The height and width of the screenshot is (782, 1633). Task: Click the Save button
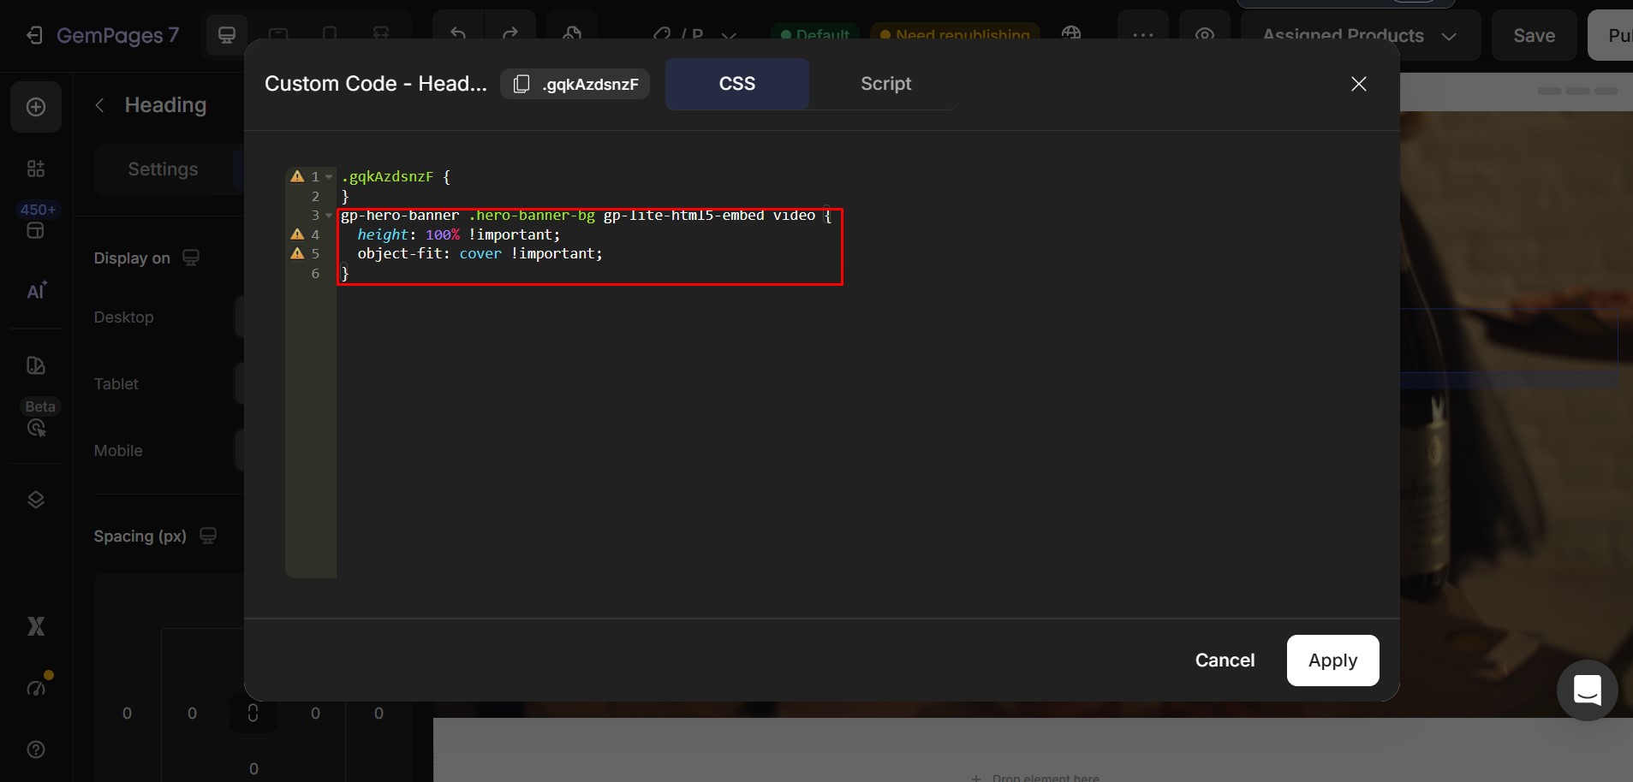point(1534,35)
